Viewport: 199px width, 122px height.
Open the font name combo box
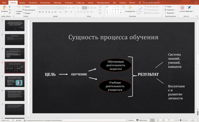(x=48, y=8)
